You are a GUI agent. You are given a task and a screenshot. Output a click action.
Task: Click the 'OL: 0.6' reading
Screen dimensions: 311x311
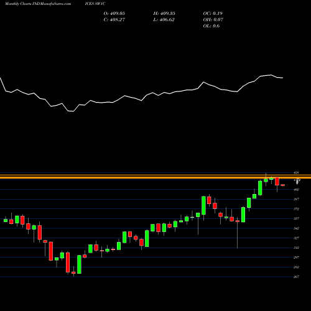(211, 26)
